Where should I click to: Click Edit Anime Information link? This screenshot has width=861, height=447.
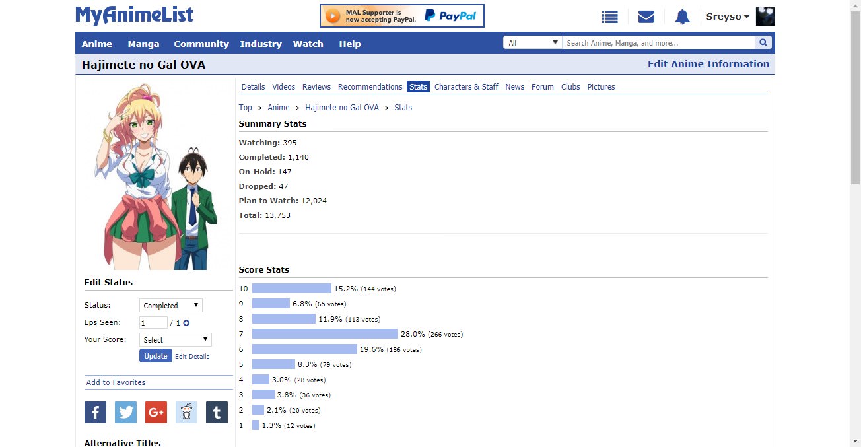point(708,64)
